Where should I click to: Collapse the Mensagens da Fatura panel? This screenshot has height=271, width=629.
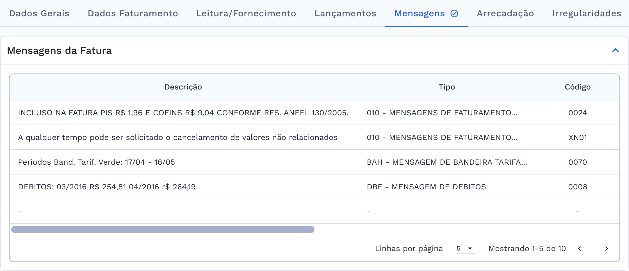(616, 50)
